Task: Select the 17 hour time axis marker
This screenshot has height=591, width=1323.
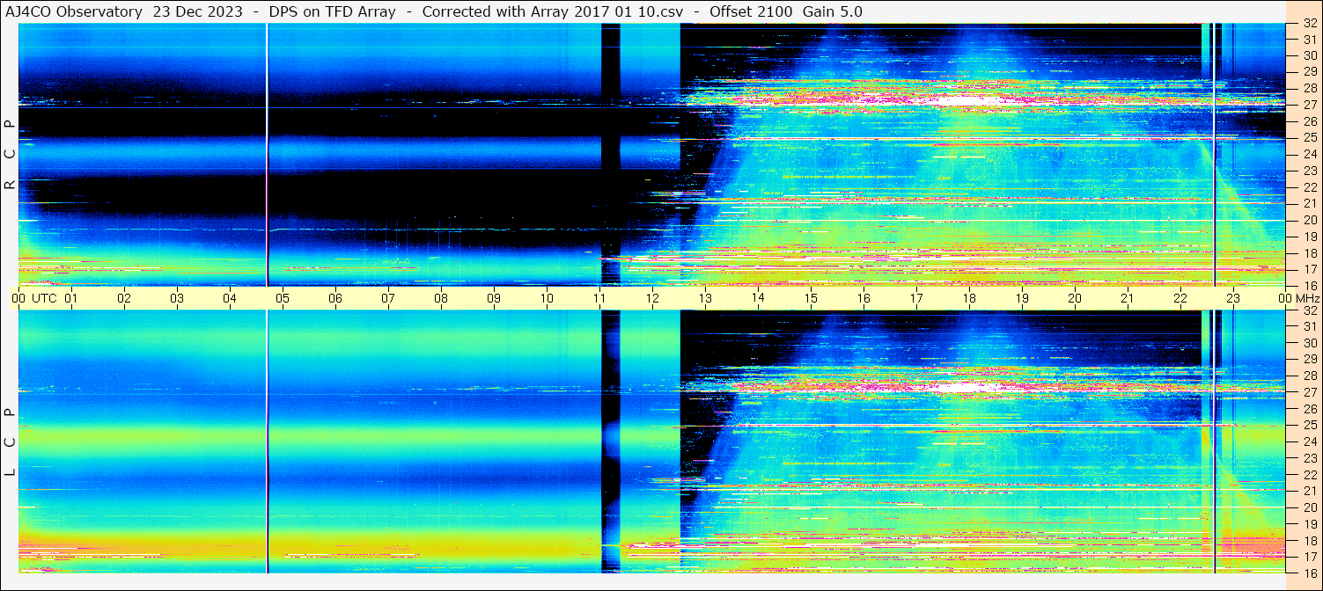Action: 916,298
